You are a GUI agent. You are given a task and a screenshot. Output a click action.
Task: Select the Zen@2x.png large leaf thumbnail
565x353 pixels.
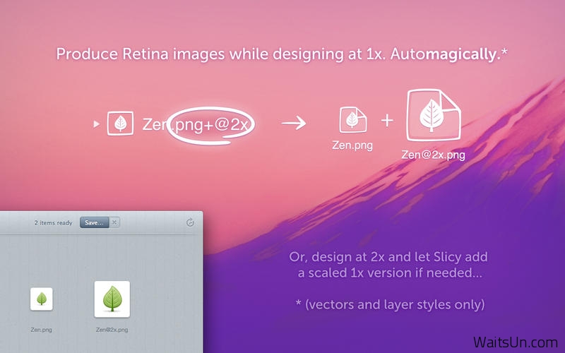pos(112,299)
